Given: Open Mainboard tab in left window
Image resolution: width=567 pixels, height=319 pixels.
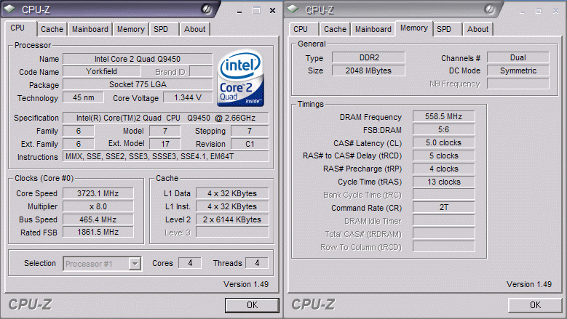Looking at the screenshot, I should point(90,29).
